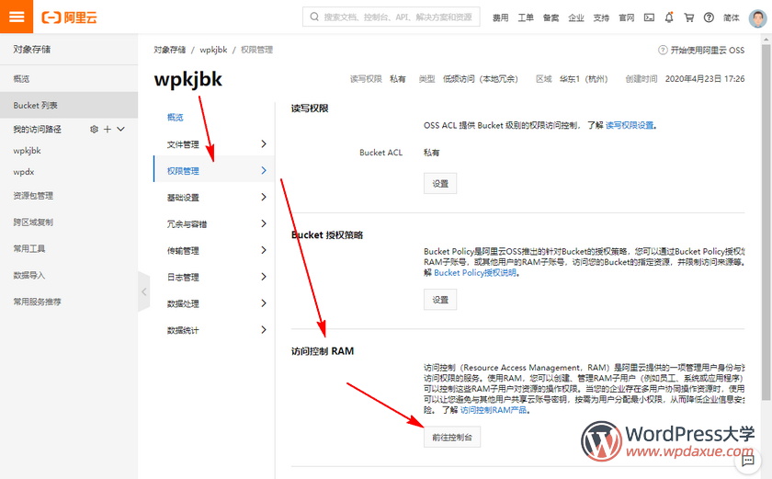Click 设置 button under Bucket ACL

tap(440, 184)
